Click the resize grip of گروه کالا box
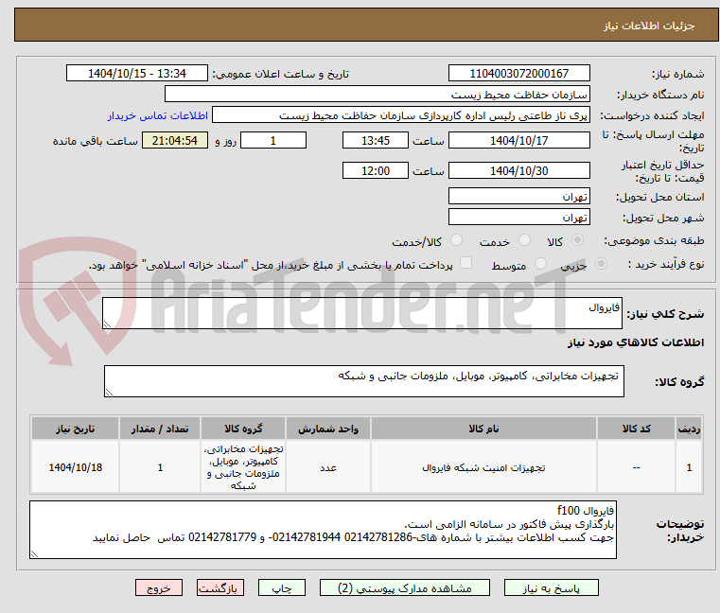The image size is (720, 613). pyautogui.click(x=109, y=393)
